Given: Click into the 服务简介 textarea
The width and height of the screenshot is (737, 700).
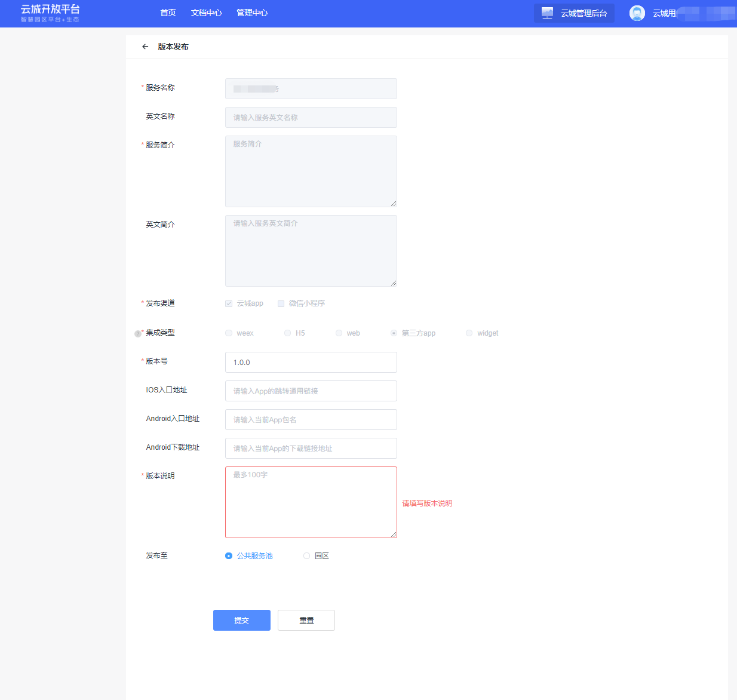Looking at the screenshot, I should tap(311, 171).
